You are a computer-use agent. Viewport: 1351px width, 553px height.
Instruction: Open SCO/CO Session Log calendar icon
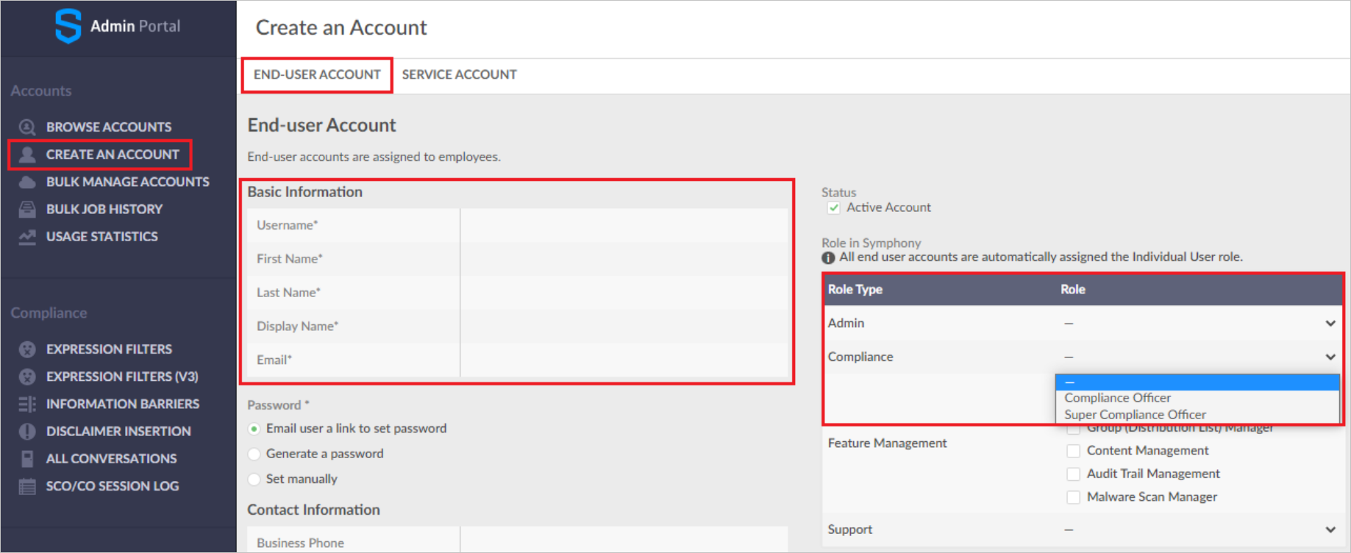point(27,486)
